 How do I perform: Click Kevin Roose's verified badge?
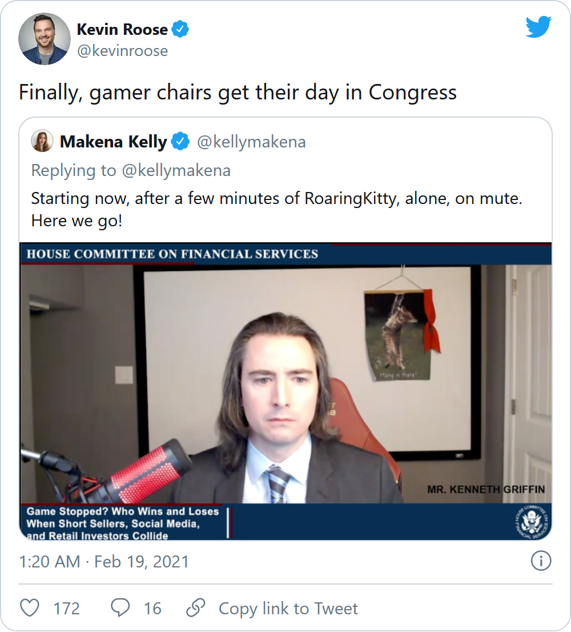180,29
